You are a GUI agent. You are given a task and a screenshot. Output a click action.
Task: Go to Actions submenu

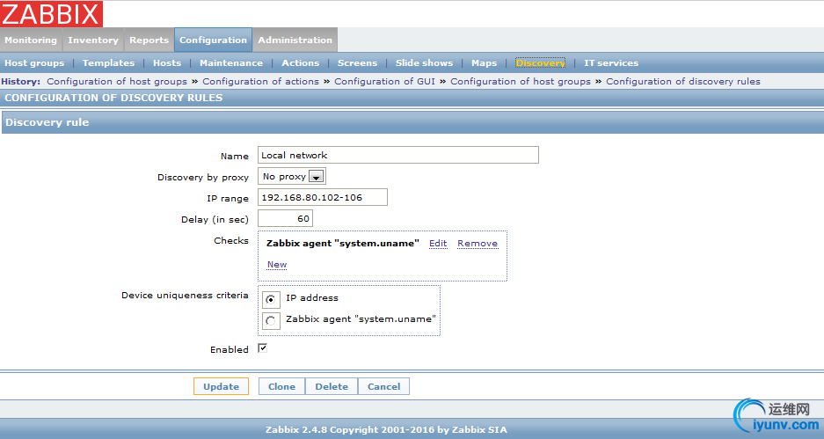click(301, 63)
